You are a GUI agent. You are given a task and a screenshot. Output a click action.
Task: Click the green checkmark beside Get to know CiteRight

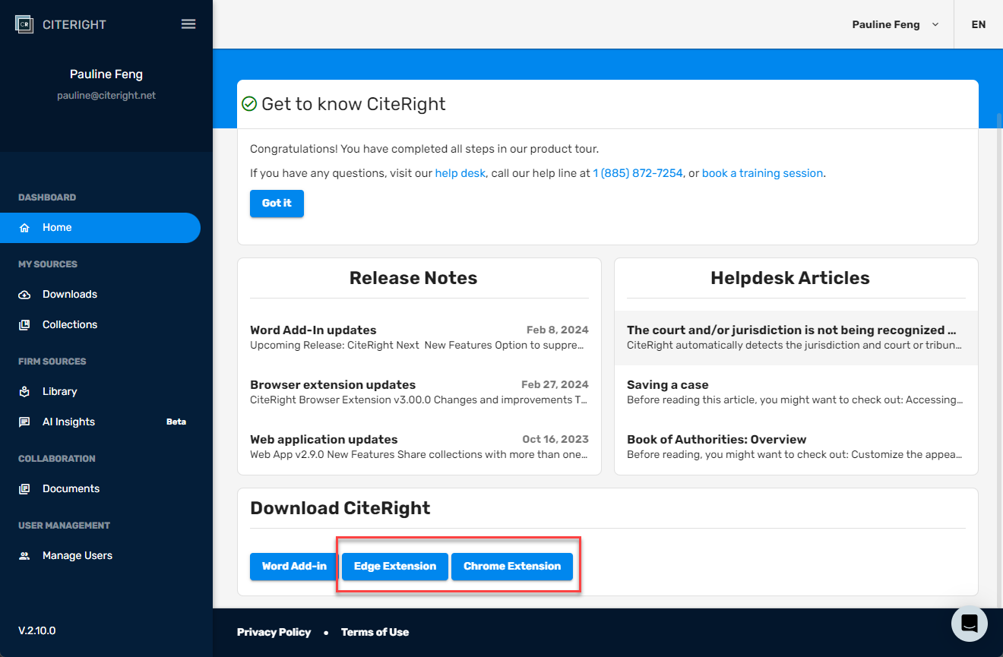coord(249,104)
